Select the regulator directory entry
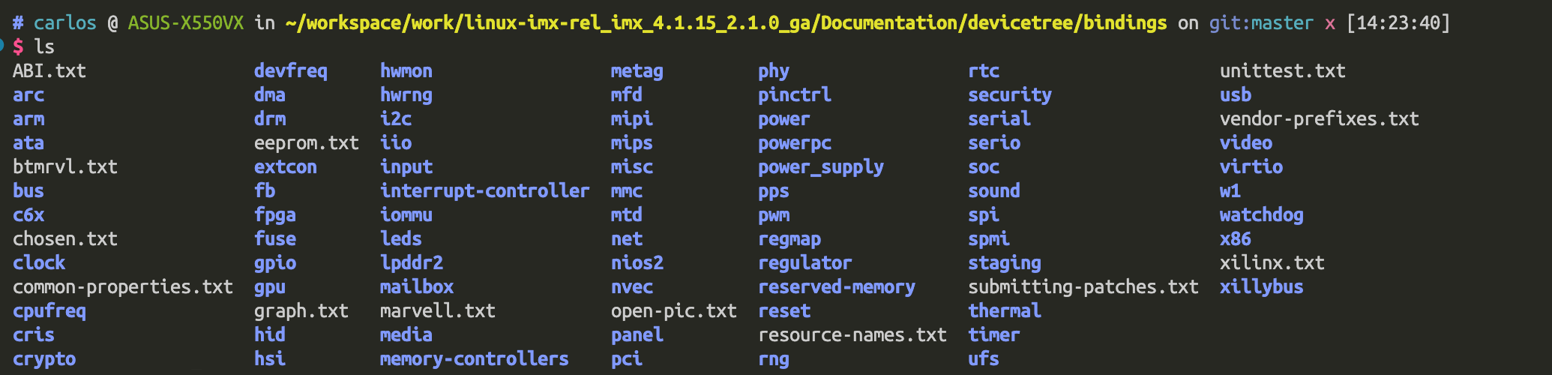 click(x=804, y=262)
